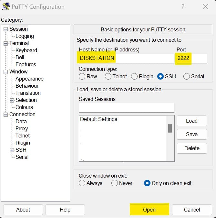The width and height of the screenshot is (216, 218).
Task: Click the Load button
Action: click(191, 121)
